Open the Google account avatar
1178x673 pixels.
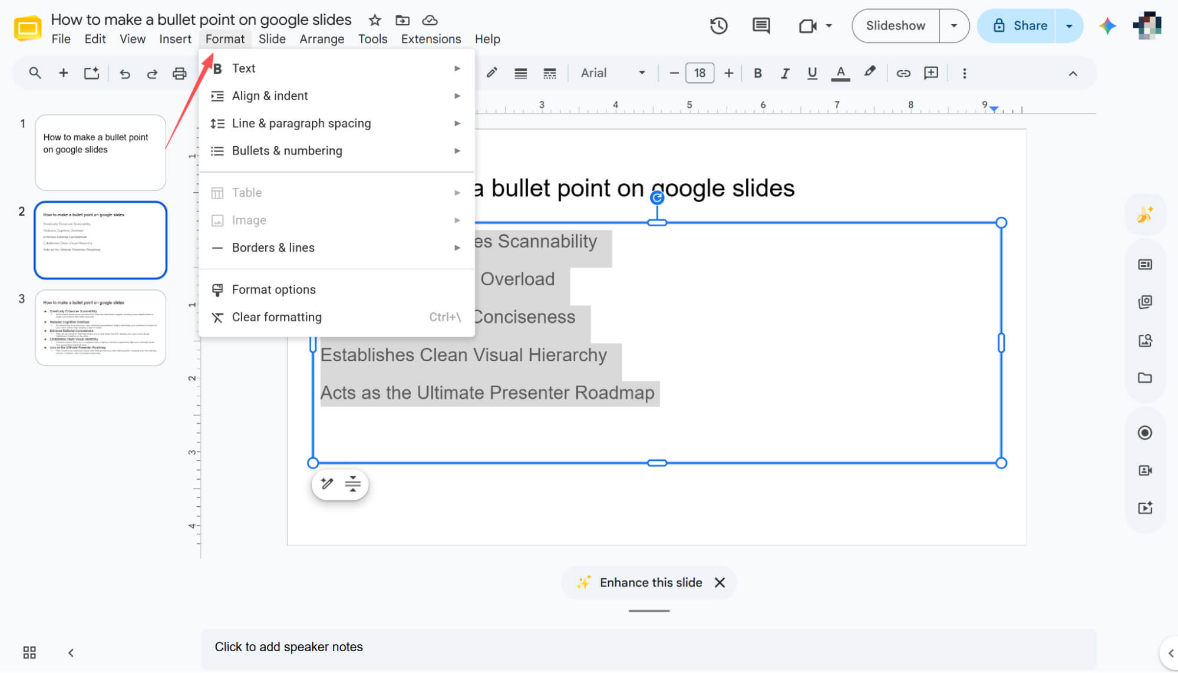click(x=1147, y=26)
